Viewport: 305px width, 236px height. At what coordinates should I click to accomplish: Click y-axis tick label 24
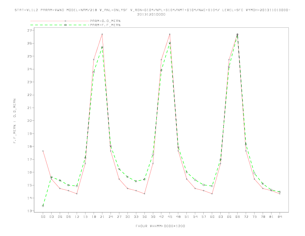point(29,69)
